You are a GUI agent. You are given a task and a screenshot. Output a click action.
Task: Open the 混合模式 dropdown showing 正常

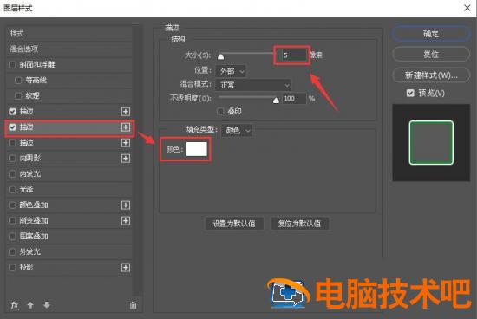(x=253, y=85)
